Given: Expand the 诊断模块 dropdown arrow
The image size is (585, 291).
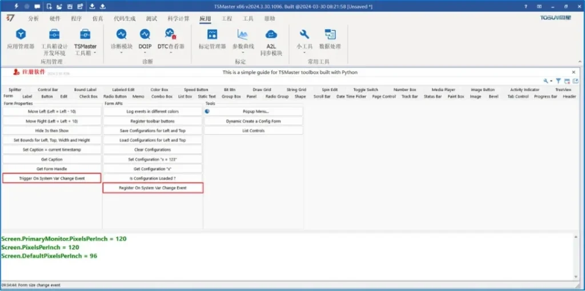Looking at the screenshot, I should [x=122, y=53].
